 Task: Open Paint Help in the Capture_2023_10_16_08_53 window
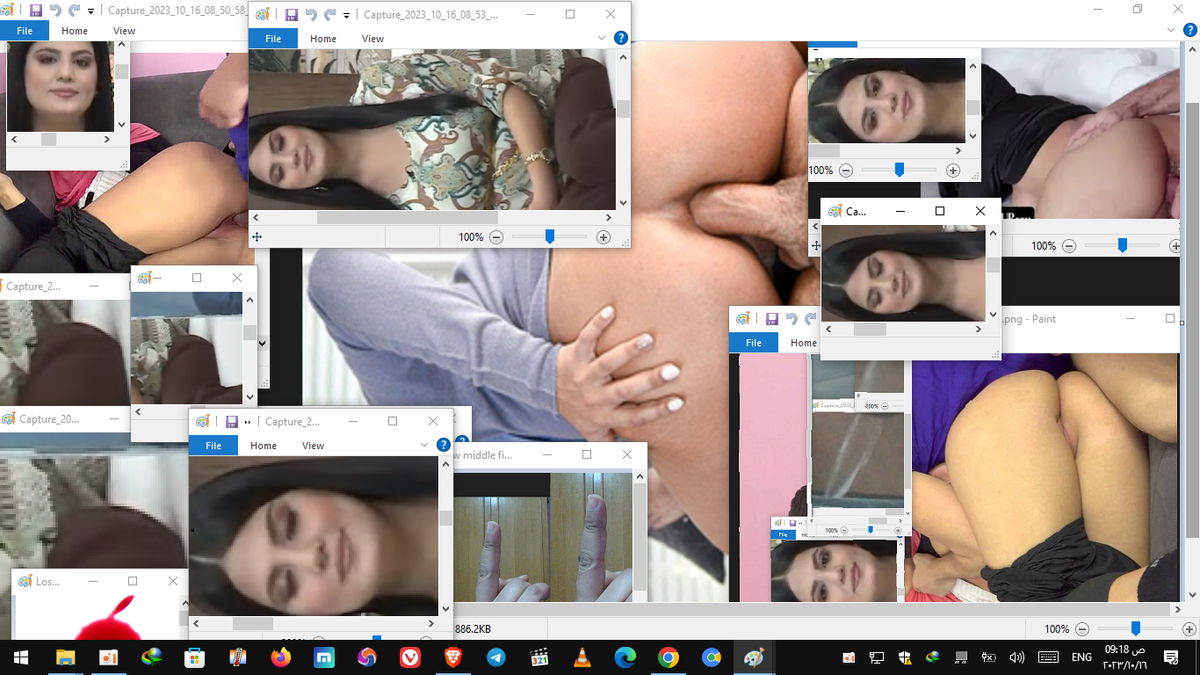pos(620,38)
